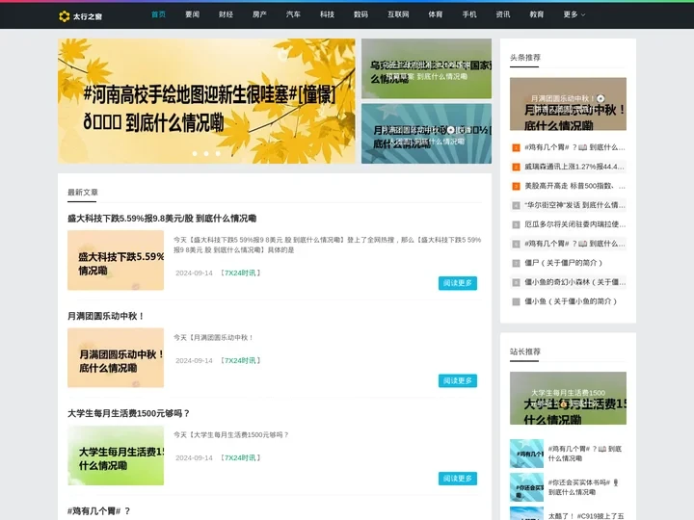Open 厄瓜多尔将关闭驻委内瑞拉使 headline
Screen dimensions: 694x520
pos(574,224)
